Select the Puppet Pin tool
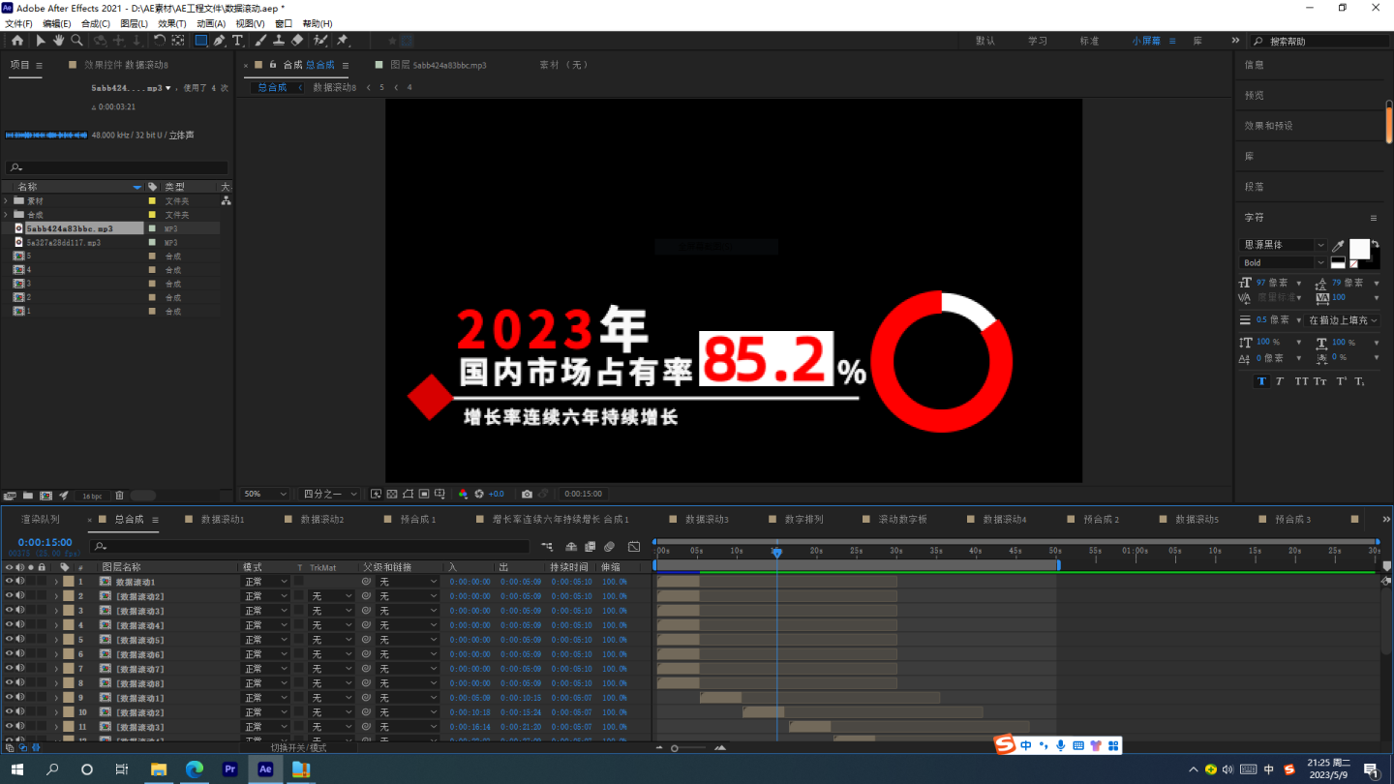Viewport: 1394px width, 784px height. pos(343,41)
